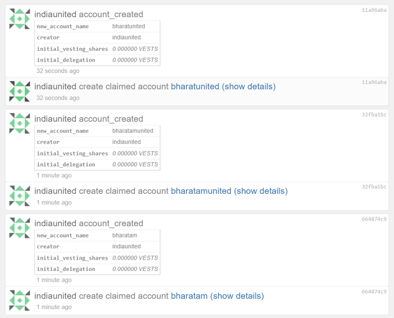This screenshot has width=394, height=318.
Task: Click avatar icon beside bharatam account_created entry
Action: tap(19, 228)
